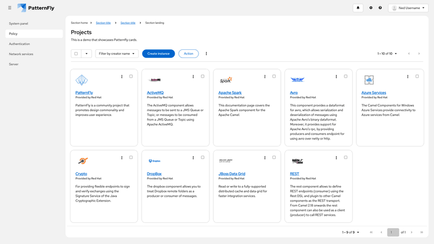
Task: Go to last page in bottom pagination
Action: (x=422, y=232)
